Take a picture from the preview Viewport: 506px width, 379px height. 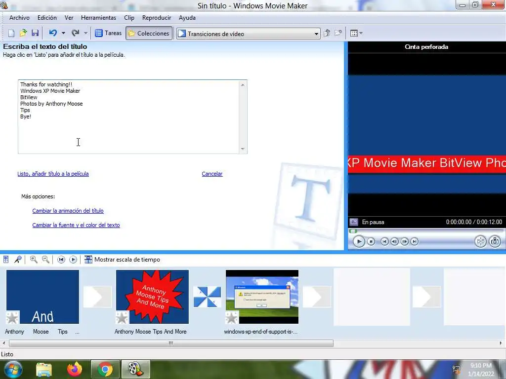click(x=495, y=241)
